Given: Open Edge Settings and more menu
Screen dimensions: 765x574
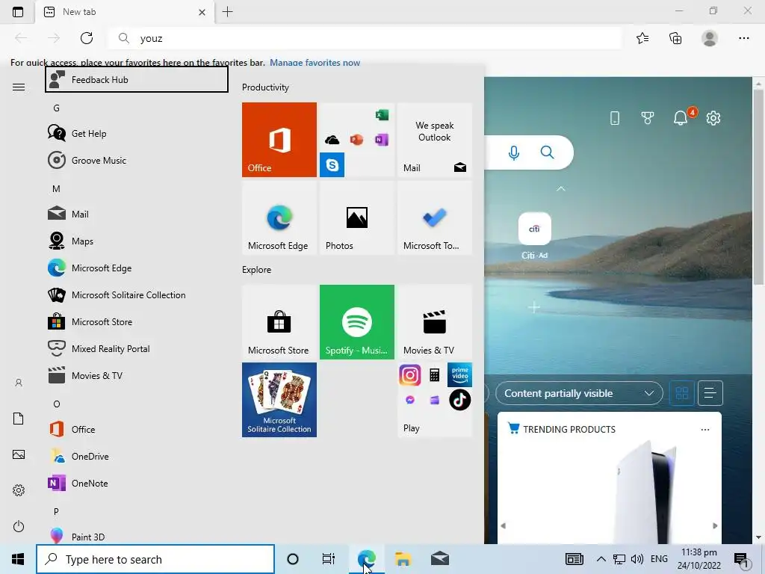Looking at the screenshot, I should pos(743,38).
